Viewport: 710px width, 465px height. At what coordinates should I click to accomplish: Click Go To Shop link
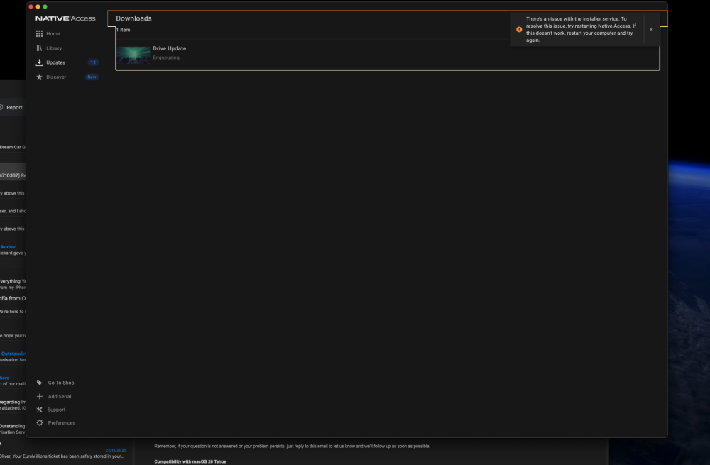coord(60,383)
